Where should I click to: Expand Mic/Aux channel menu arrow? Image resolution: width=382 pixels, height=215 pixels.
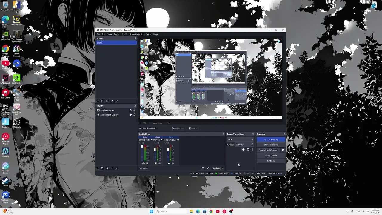(161, 140)
